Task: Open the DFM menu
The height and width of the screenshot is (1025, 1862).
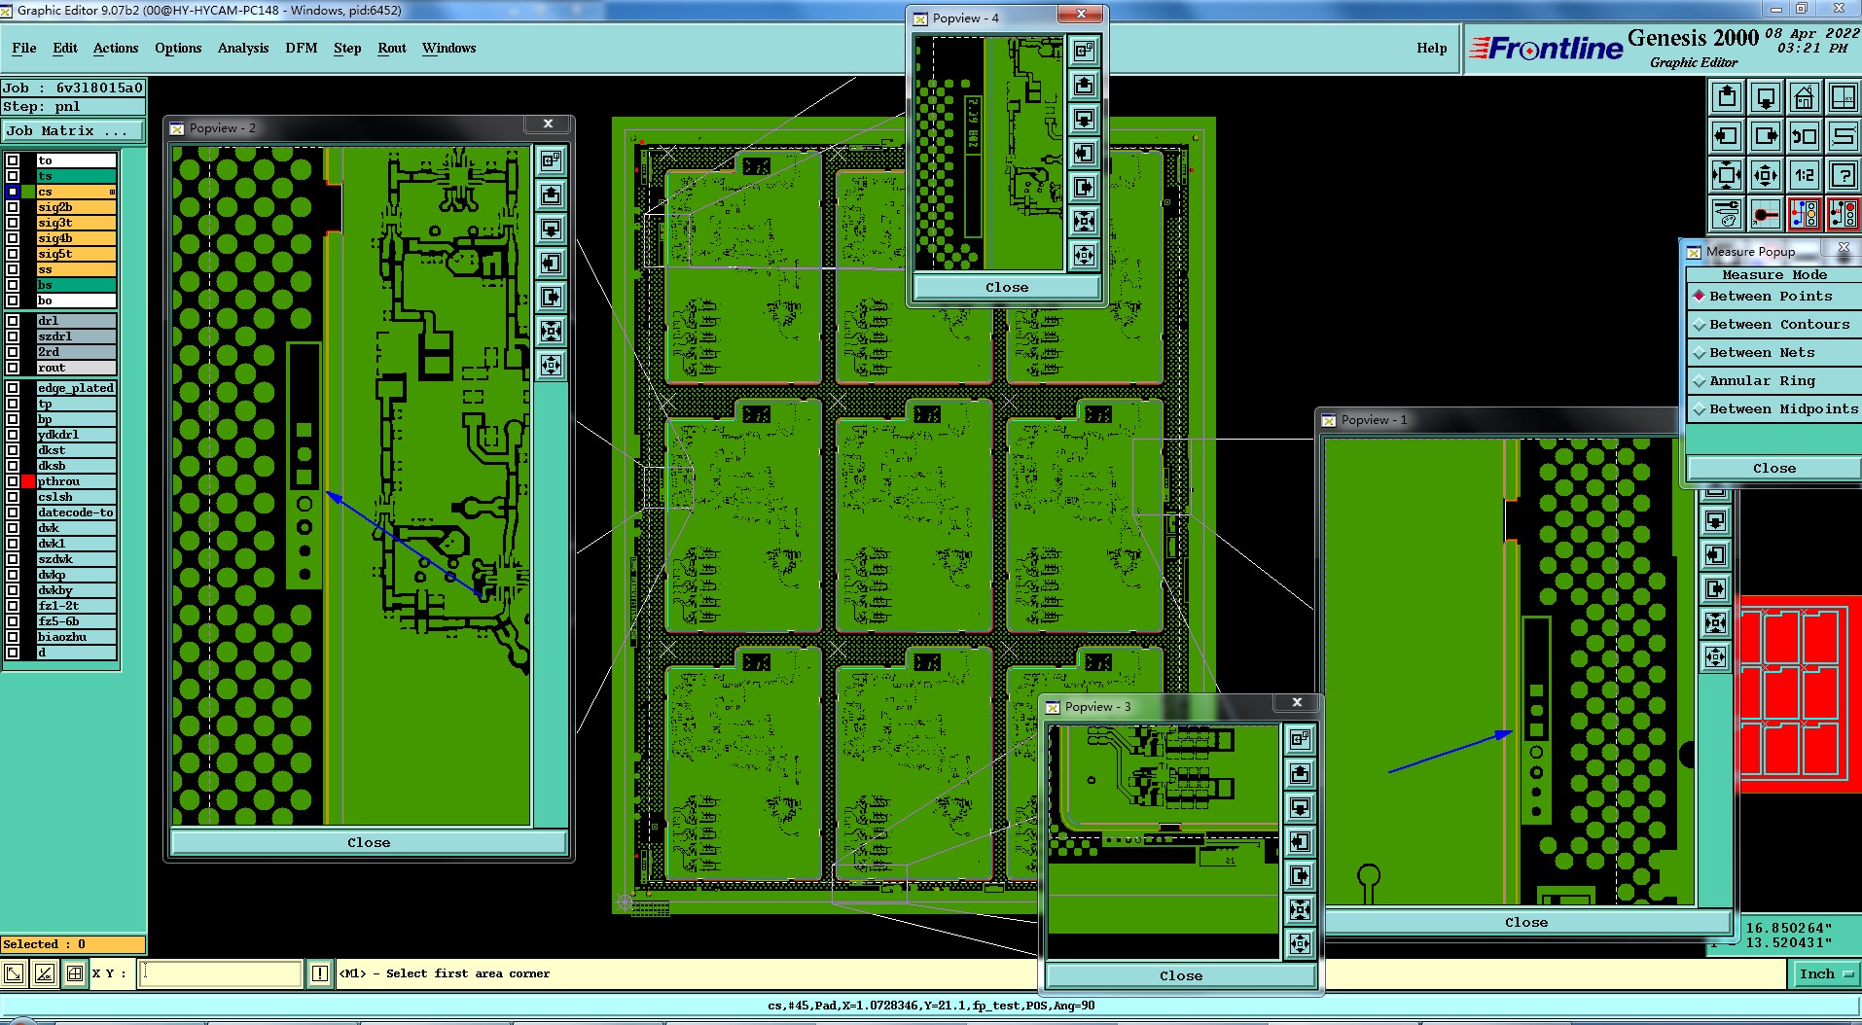Action: tap(302, 48)
